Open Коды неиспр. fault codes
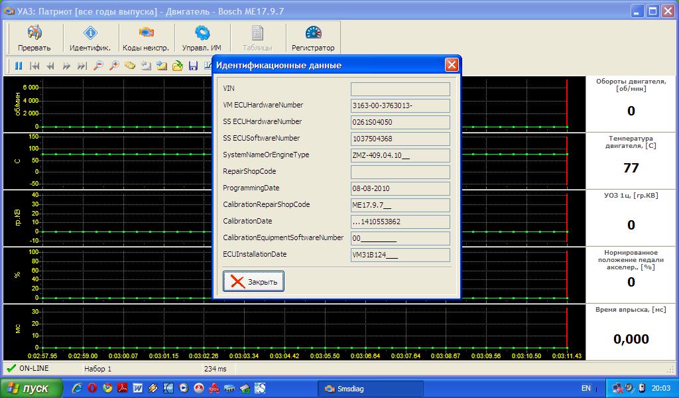Screen dimensions: 679x398 [146, 38]
